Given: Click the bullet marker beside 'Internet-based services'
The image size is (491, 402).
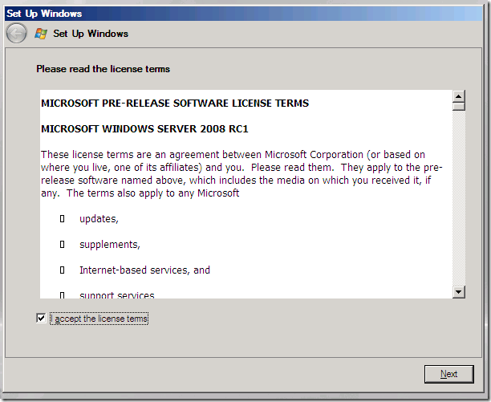Looking at the screenshot, I should (x=62, y=270).
